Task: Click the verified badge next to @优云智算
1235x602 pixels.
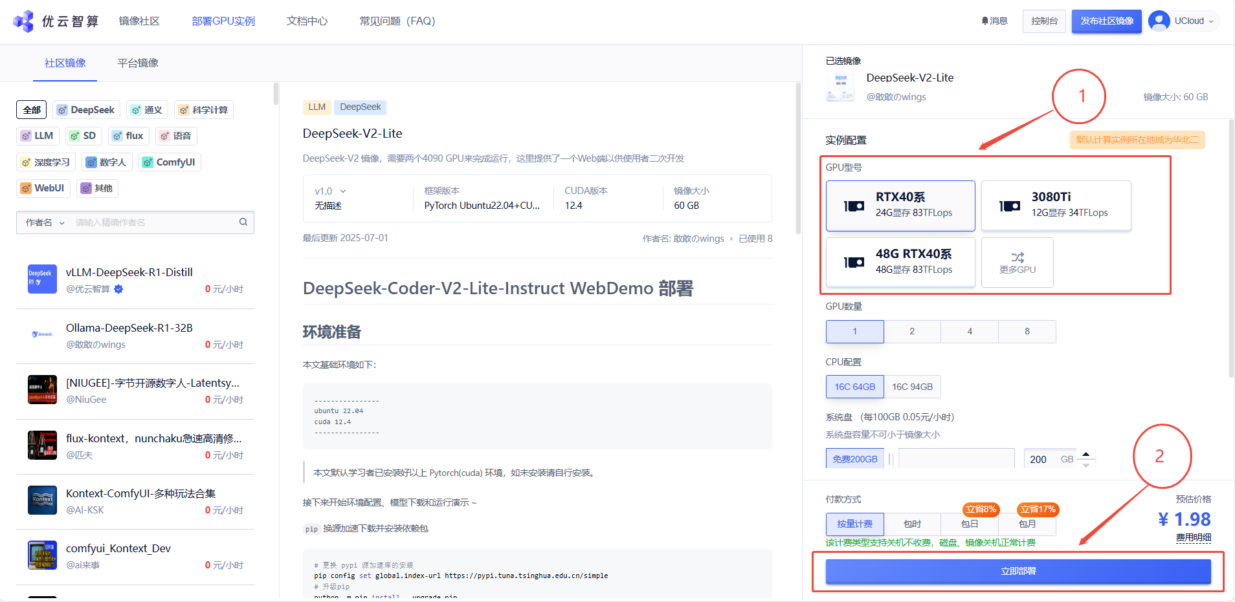Action: tap(118, 289)
